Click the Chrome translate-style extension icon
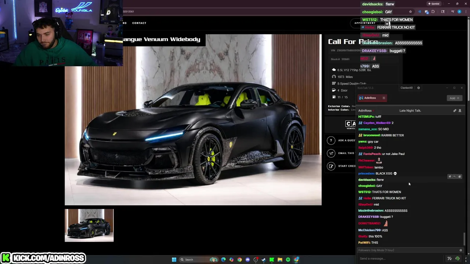Image resolution: width=470 pixels, height=264 pixels. [x=427, y=12]
